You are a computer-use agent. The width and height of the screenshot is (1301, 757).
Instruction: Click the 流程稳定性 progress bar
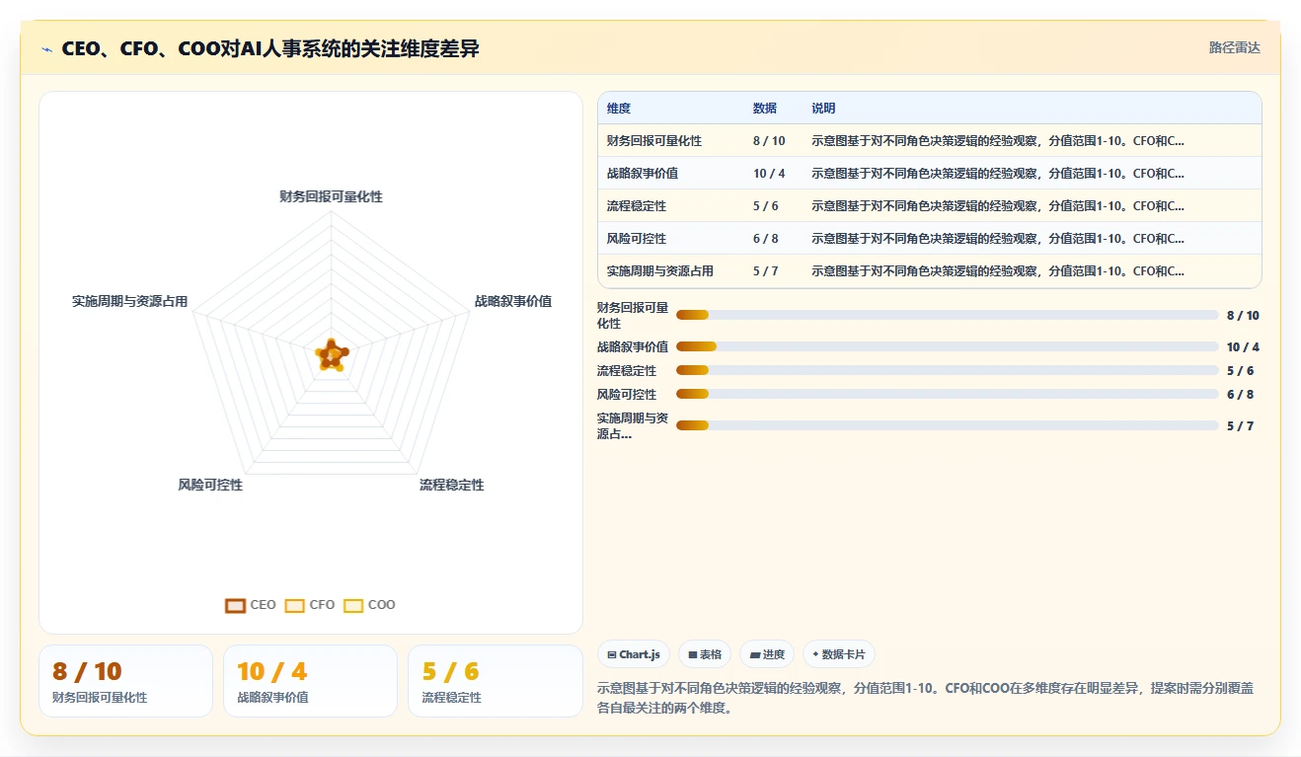click(948, 370)
